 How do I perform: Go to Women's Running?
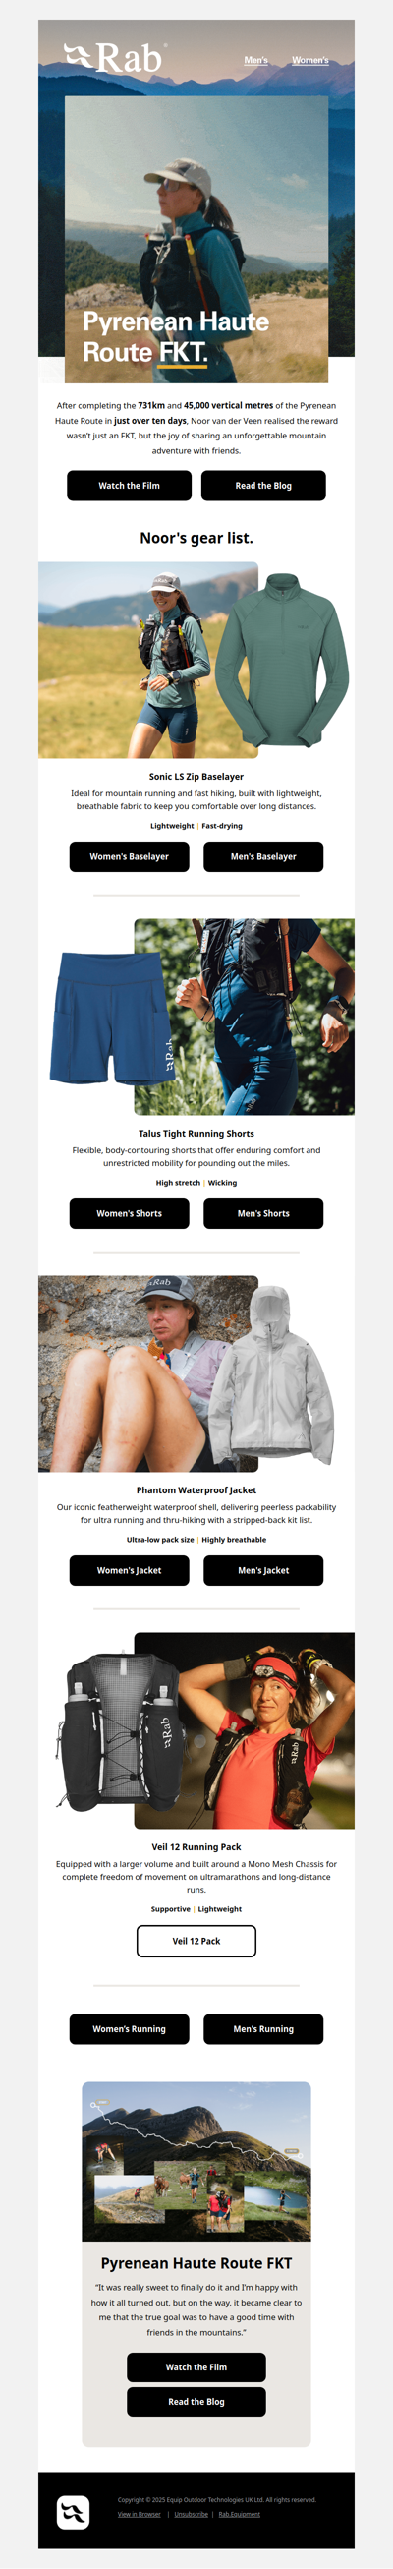(129, 2028)
